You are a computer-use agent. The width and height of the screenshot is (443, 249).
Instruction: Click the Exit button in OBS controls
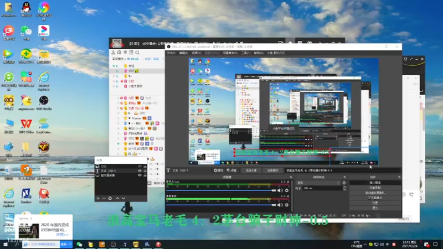(375, 208)
